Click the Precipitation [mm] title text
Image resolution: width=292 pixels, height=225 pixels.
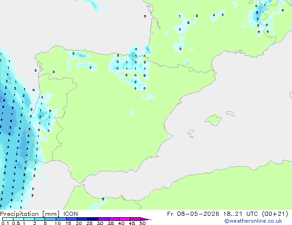click(30, 214)
